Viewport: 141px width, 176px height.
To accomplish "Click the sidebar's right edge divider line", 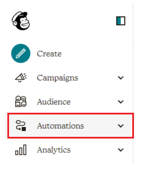I will tap(133, 83).
